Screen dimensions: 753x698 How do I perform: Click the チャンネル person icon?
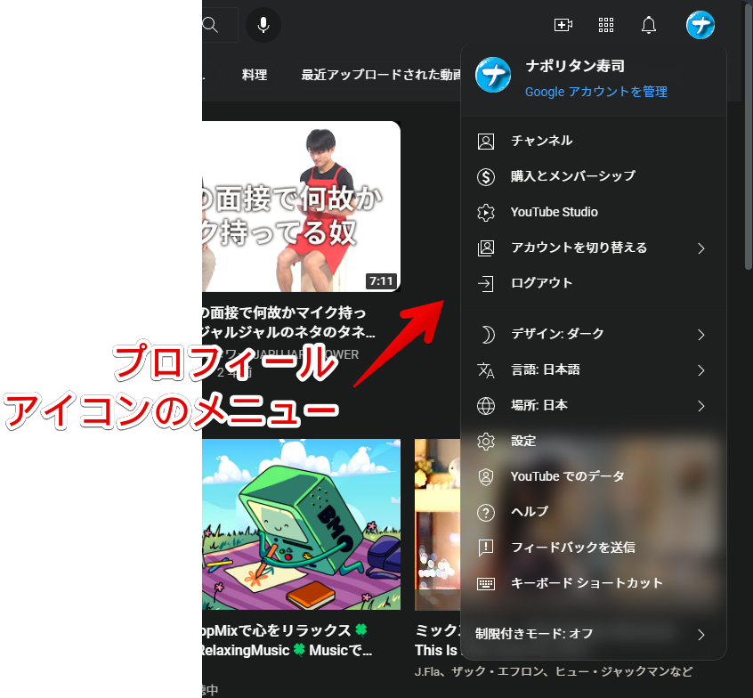coord(485,142)
